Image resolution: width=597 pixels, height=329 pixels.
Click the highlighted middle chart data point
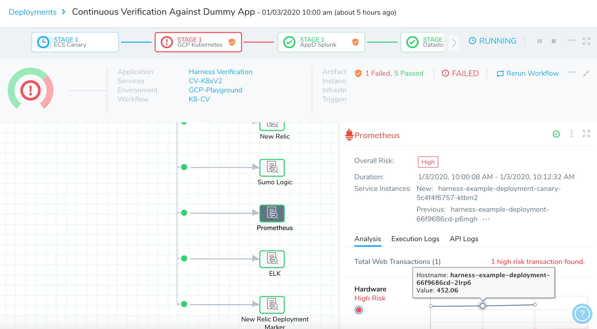[483, 306]
